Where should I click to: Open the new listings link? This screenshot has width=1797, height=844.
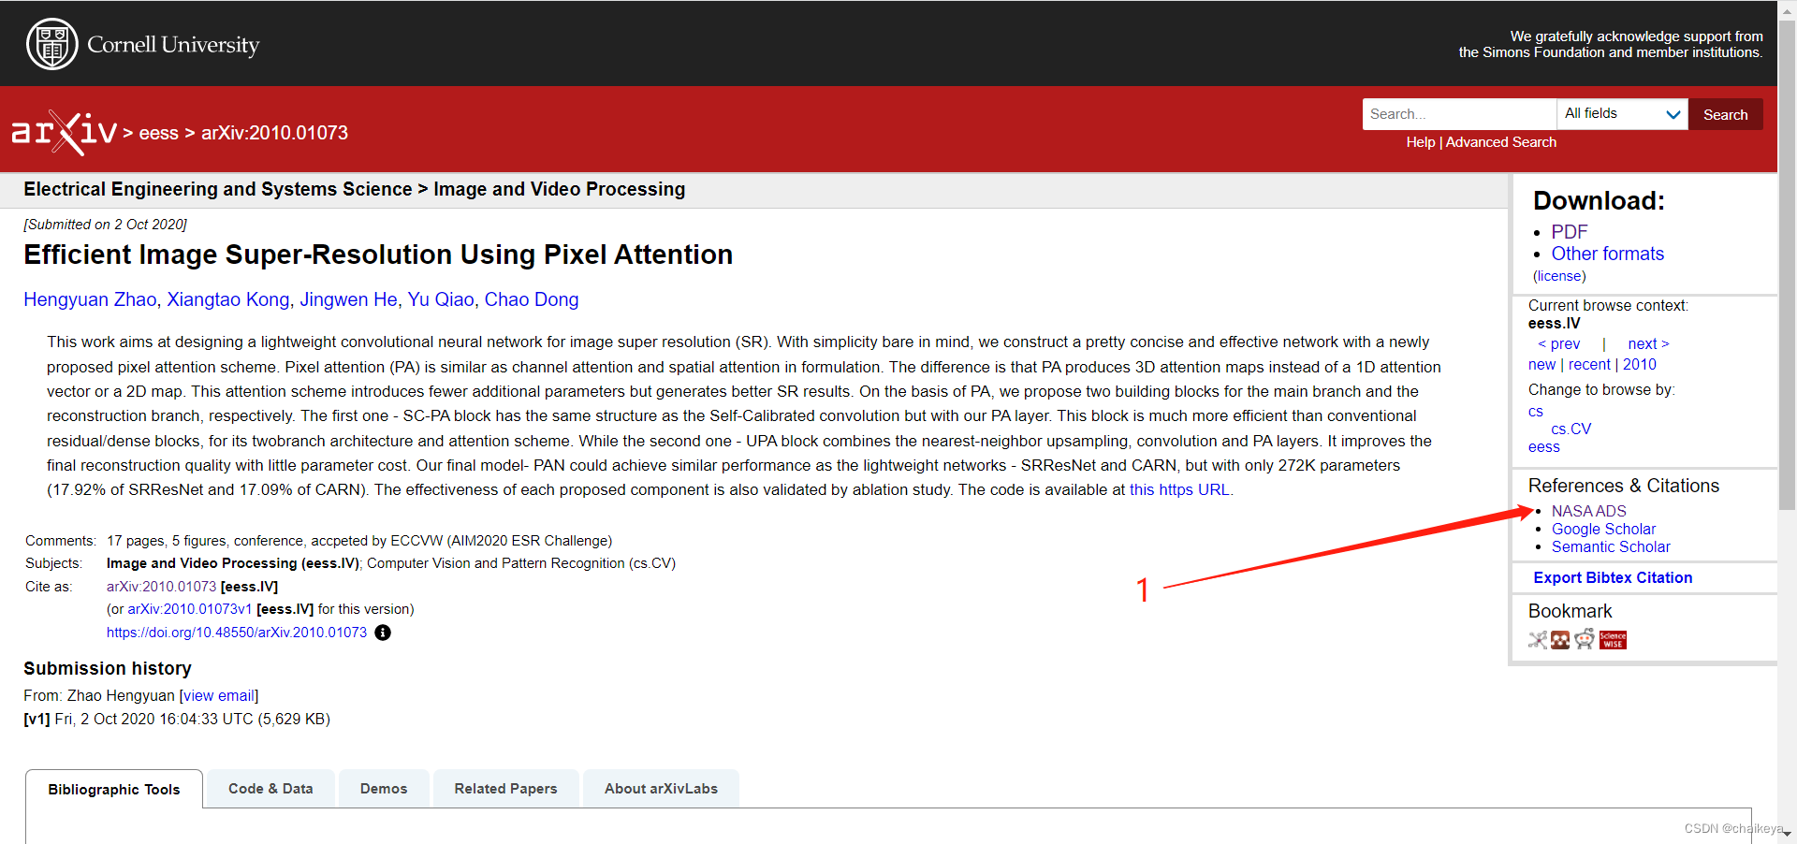coord(1541,365)
